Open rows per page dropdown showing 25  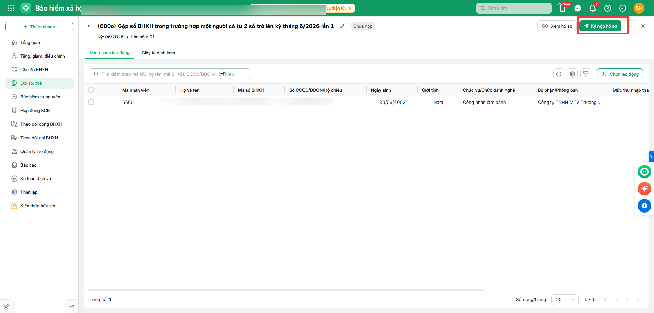[x=565, y=300]
